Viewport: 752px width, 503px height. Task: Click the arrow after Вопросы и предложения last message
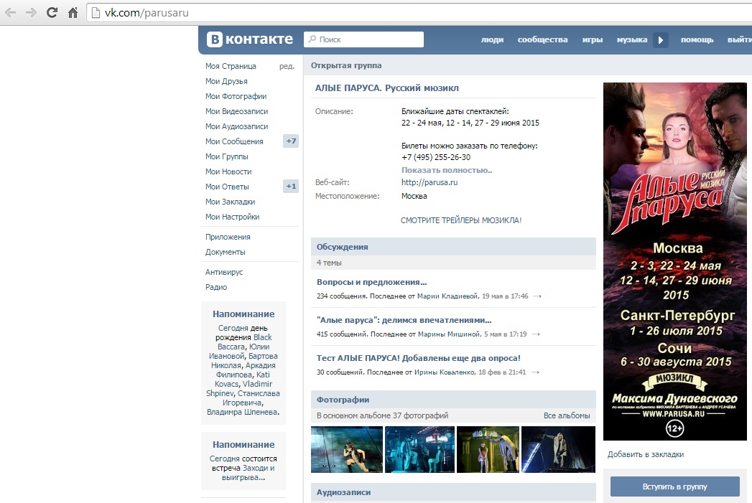[537, 296]
